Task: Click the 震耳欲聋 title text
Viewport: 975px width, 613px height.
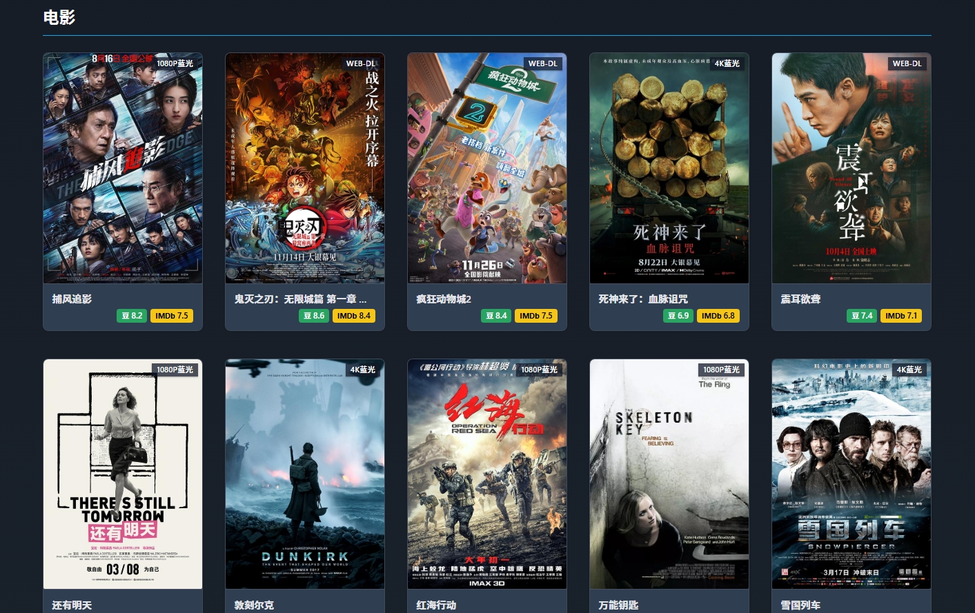Action: (x=800, y=299)
